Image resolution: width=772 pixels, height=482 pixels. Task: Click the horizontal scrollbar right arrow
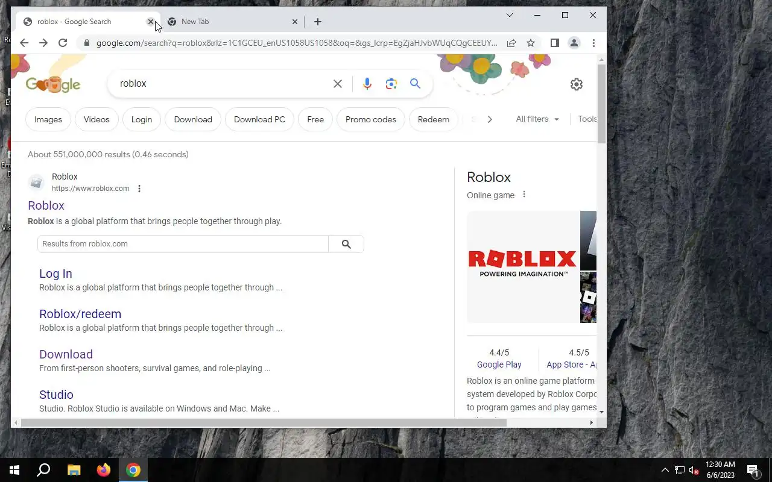point(591,423)
